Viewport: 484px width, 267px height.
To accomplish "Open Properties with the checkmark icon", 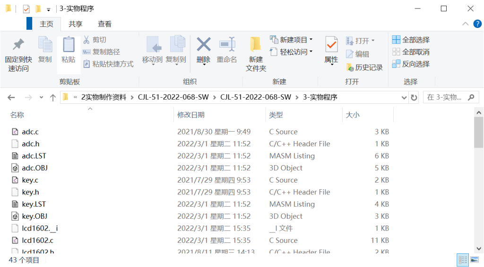I will pos(331,45).
